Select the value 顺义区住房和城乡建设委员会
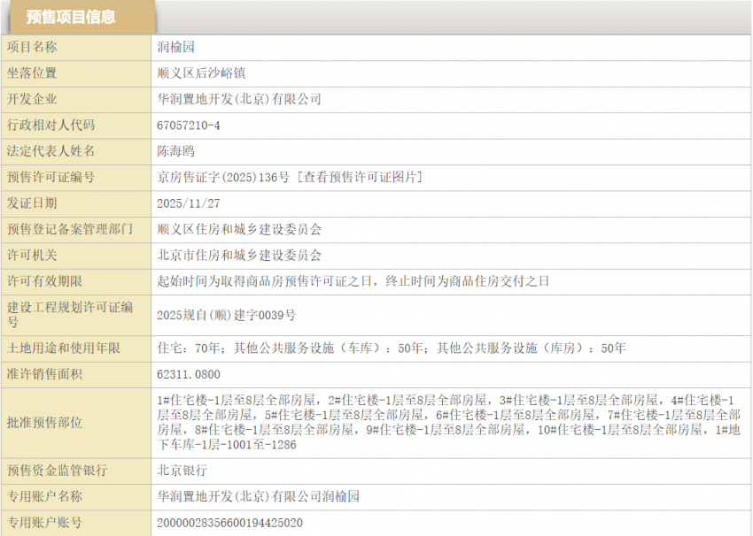This screenshot has width=753, height=536. (239, 229)
